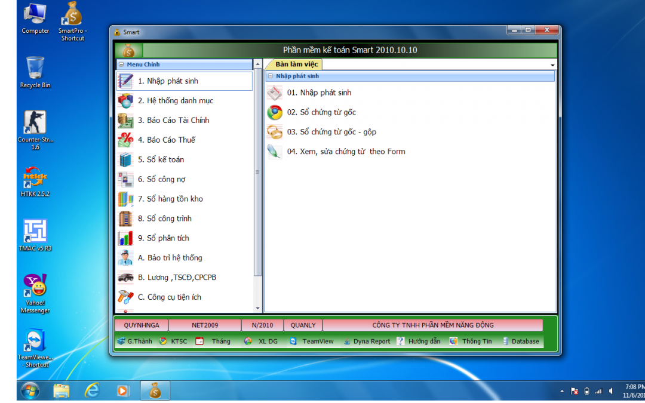
Task: Collapse the Menu Chính panel header
Action: [121, 64]
